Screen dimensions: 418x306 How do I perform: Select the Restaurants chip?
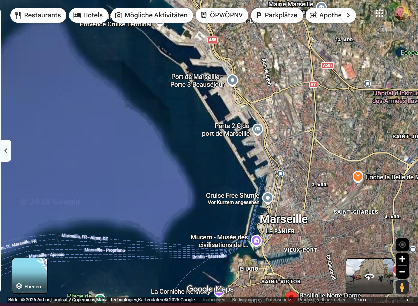tap(38, 15)
